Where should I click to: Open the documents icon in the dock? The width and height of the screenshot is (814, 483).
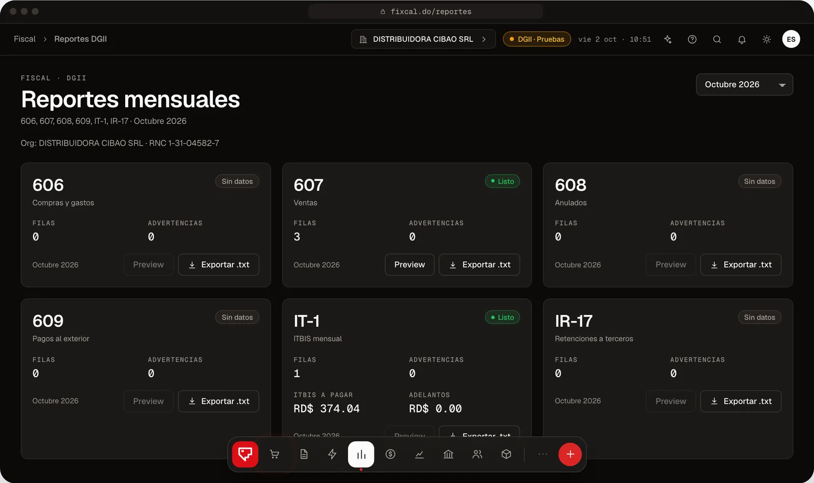pos(304,454)
